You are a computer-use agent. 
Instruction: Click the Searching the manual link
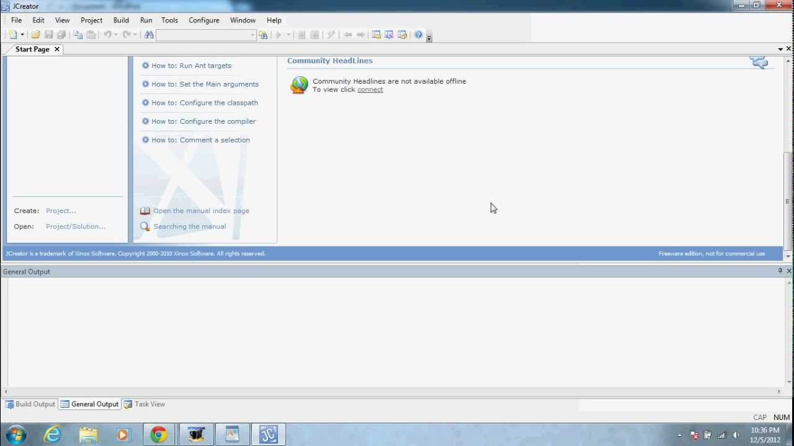click(x=190, y=227)
